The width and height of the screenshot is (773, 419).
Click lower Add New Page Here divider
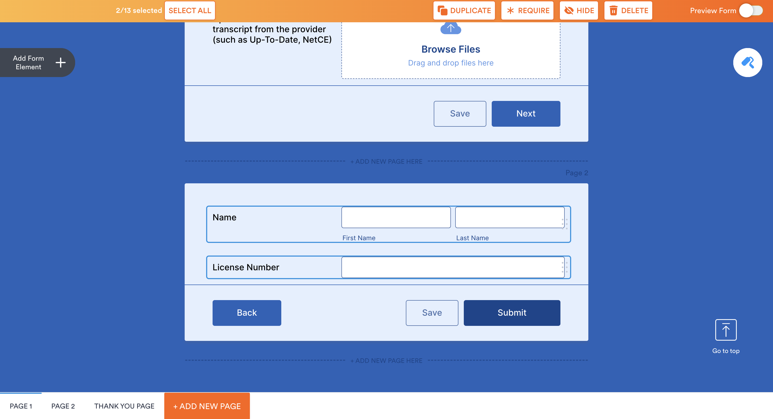click(386, 360)
